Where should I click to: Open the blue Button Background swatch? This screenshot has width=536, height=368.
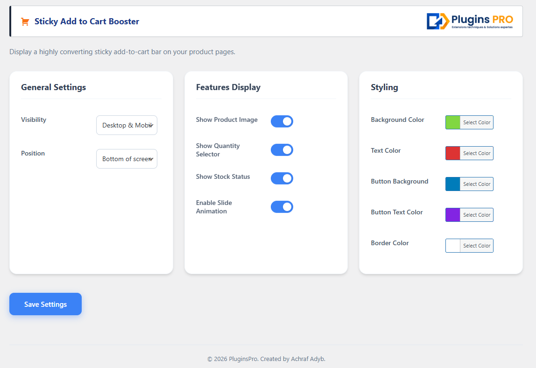[453, 184]
